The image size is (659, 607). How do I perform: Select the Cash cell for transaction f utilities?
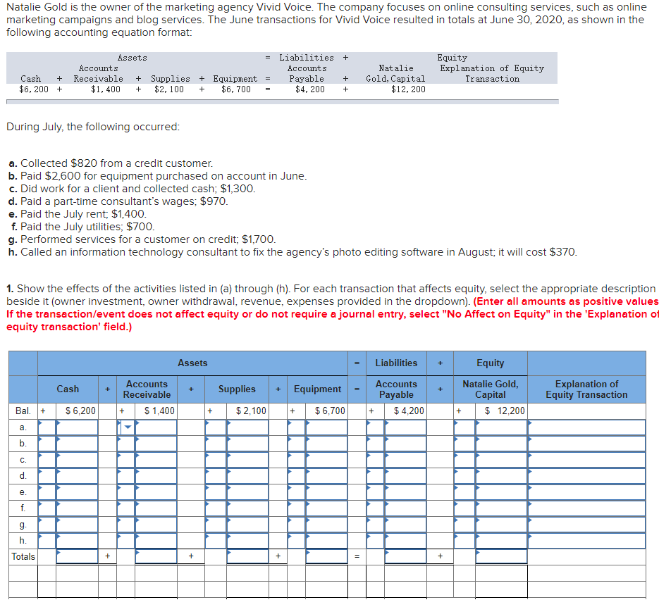[78, 508]
